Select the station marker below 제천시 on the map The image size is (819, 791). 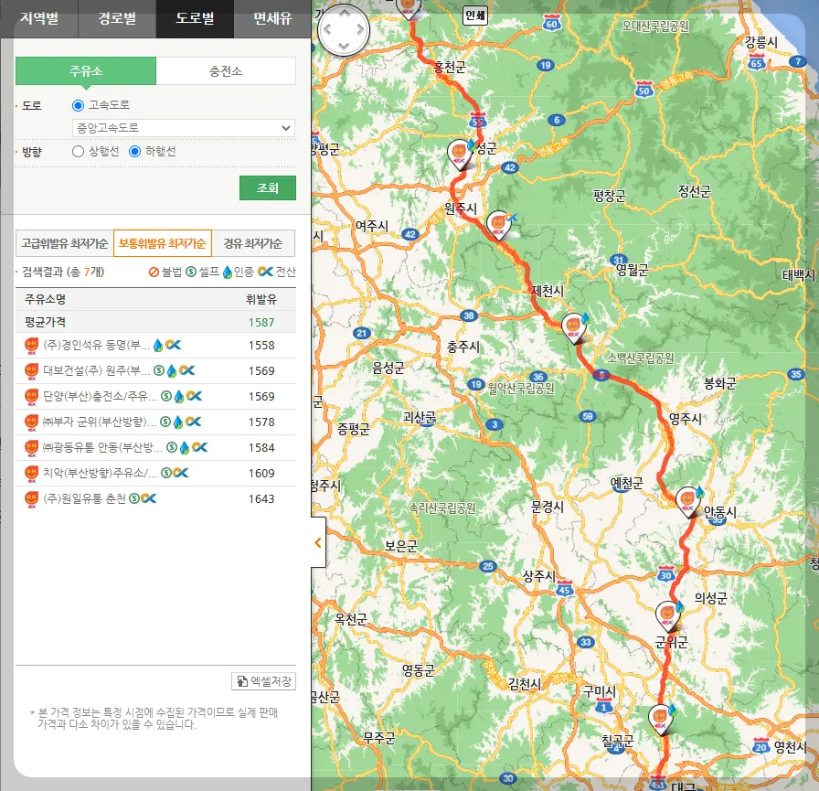click(x=573, y=328)
